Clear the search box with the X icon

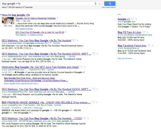coord(99,4)
